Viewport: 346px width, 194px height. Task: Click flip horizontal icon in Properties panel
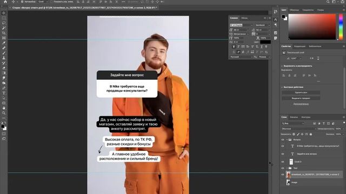click(311, 58)
